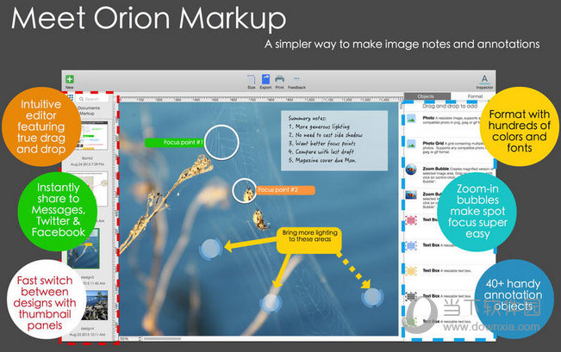The width and height of the screenshot is (561, 352).
Task: Click the Search field in sidebar
Action: point(93,99)
